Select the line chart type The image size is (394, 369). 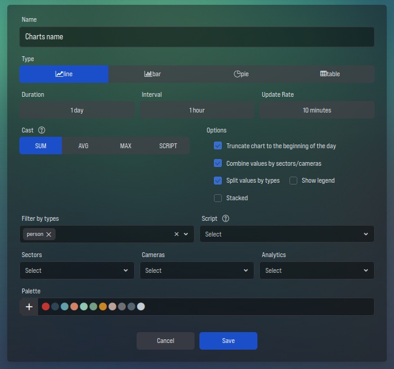coord(64,74)
